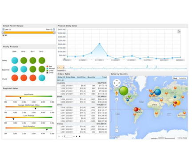
Task: Collapse the China group row
Action: tap(82, 104)
